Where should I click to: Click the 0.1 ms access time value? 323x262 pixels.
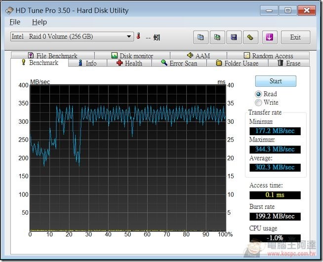tap(275, 195)
